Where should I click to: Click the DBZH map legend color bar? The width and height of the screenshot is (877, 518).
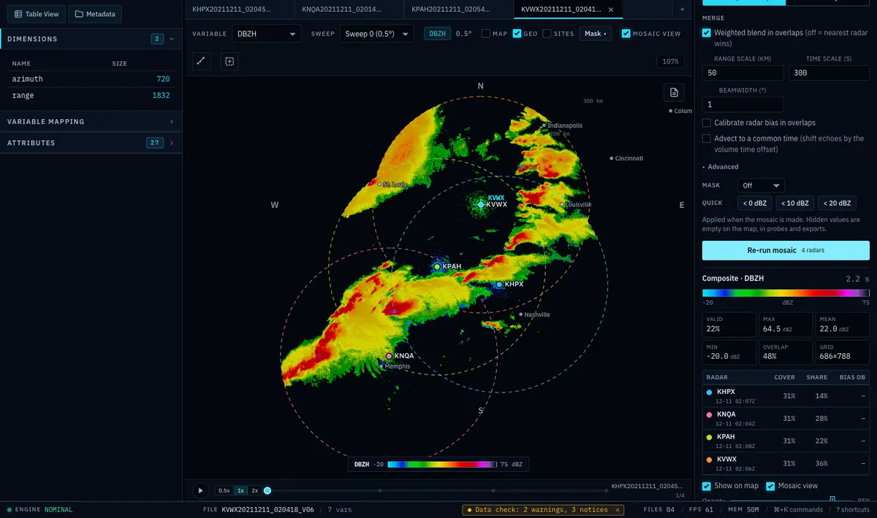pos(441,464)
